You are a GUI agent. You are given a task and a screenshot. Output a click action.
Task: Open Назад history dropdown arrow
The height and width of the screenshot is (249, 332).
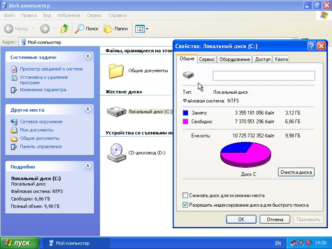pyautogui.click(x=33, y=29)
